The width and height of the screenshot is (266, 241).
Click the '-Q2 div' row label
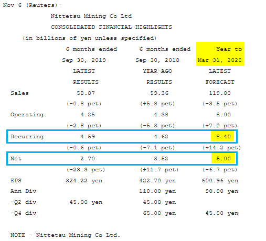(23, 202)
